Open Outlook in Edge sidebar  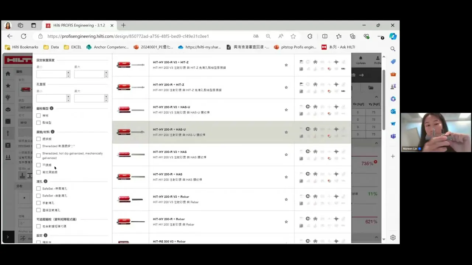[393, 111]
